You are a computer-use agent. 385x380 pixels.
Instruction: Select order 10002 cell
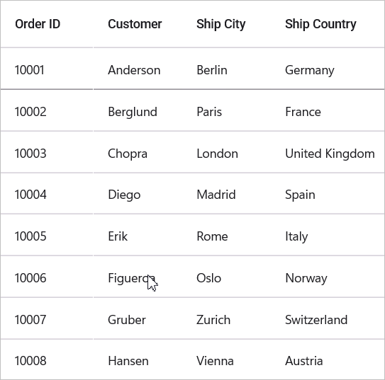47,110
